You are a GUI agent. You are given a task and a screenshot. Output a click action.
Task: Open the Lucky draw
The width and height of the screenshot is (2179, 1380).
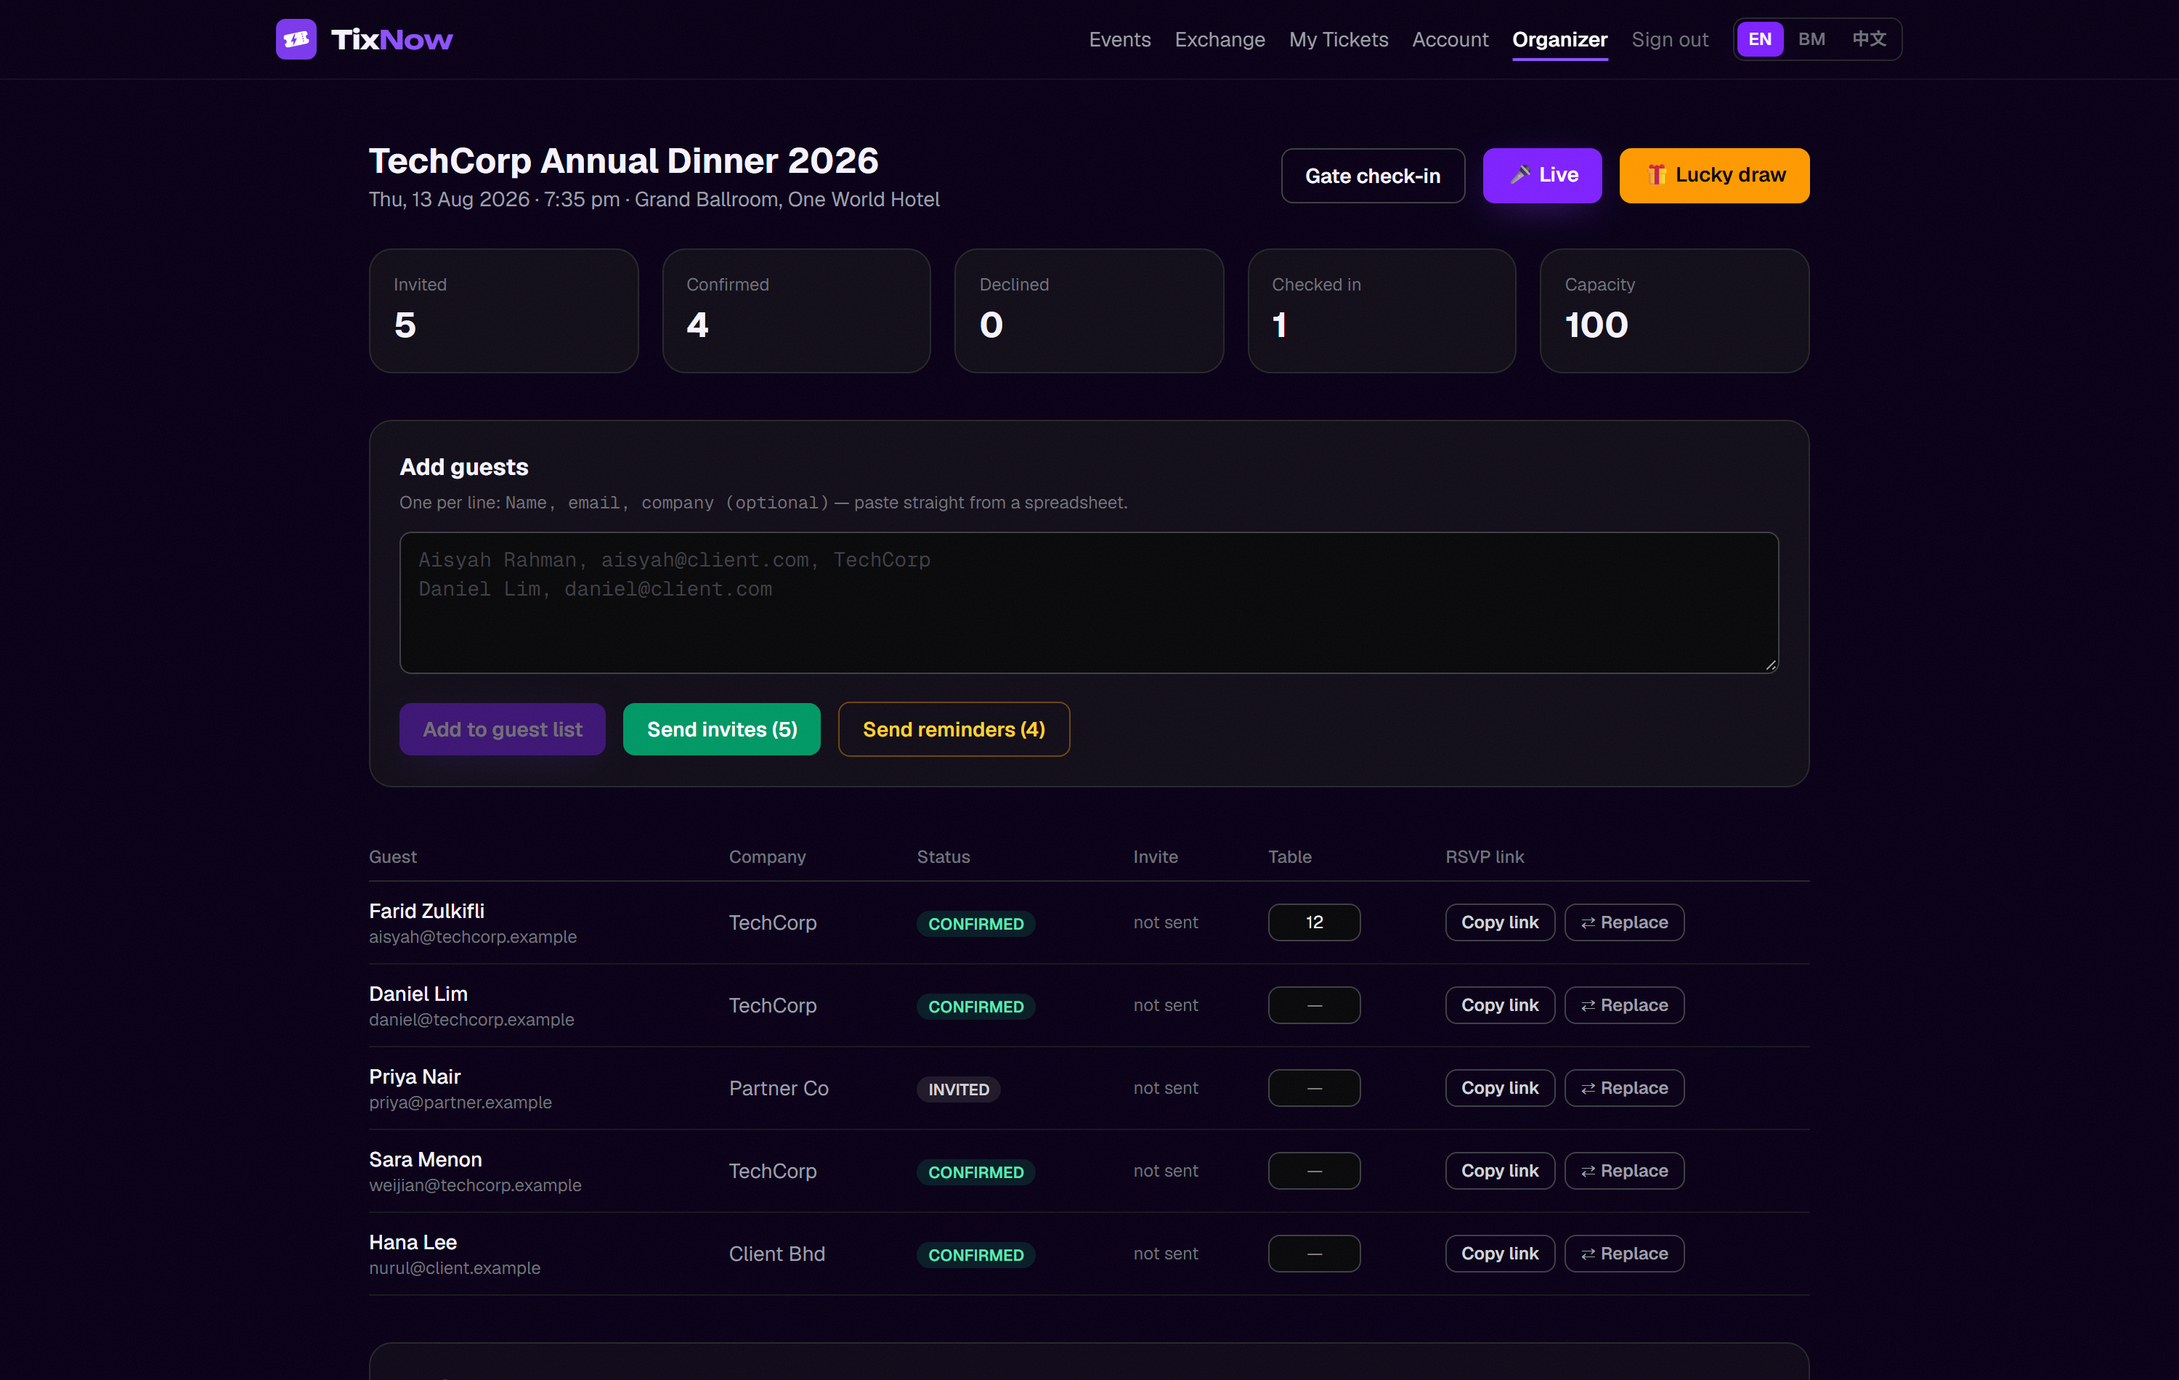point(1714,176)
